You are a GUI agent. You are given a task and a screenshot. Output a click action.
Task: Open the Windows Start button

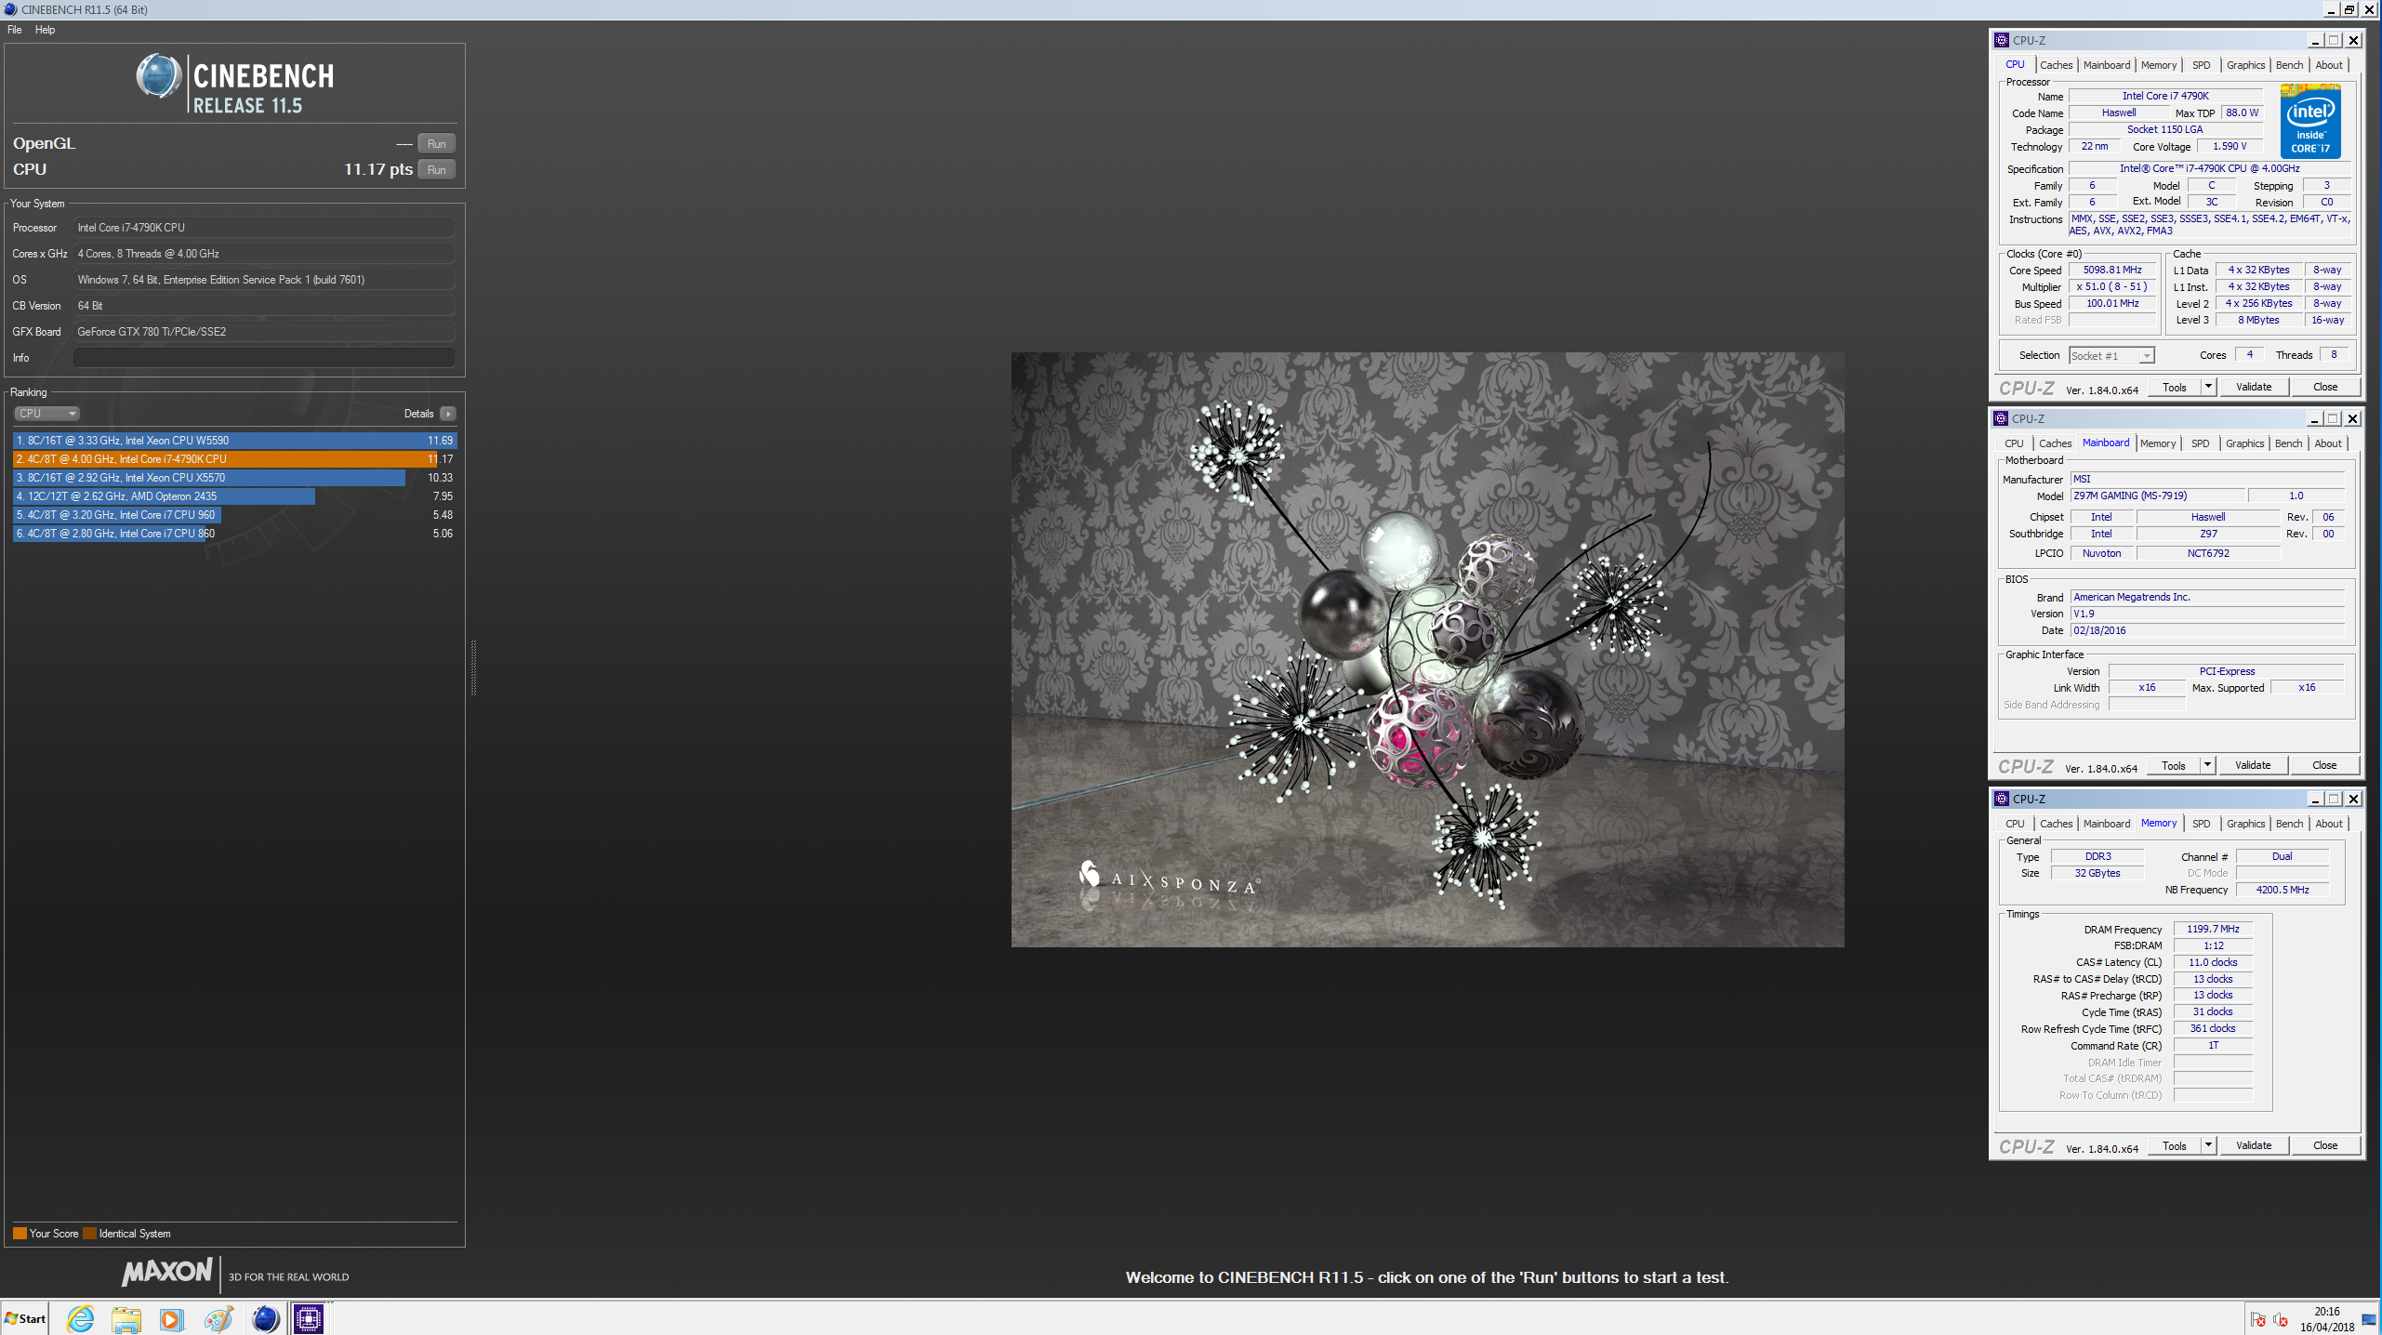coord(25,1318)
